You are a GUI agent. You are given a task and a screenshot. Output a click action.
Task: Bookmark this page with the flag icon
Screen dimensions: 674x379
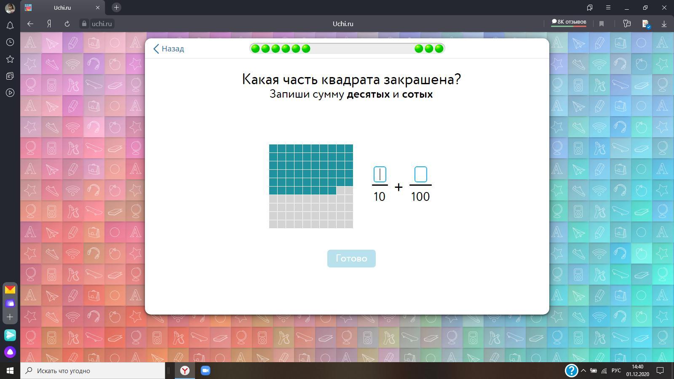[602, 24]
